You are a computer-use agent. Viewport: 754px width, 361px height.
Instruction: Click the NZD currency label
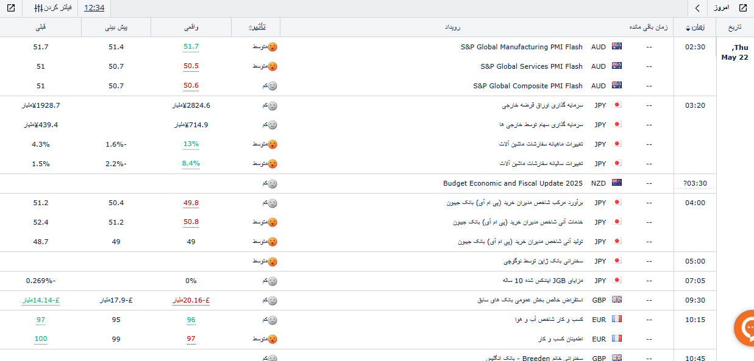[599, 183]
